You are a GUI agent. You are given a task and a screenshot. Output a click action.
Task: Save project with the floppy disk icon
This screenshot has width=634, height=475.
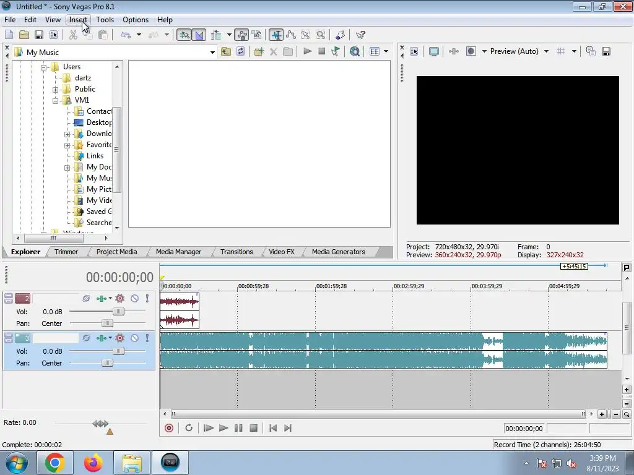[39, 35]
